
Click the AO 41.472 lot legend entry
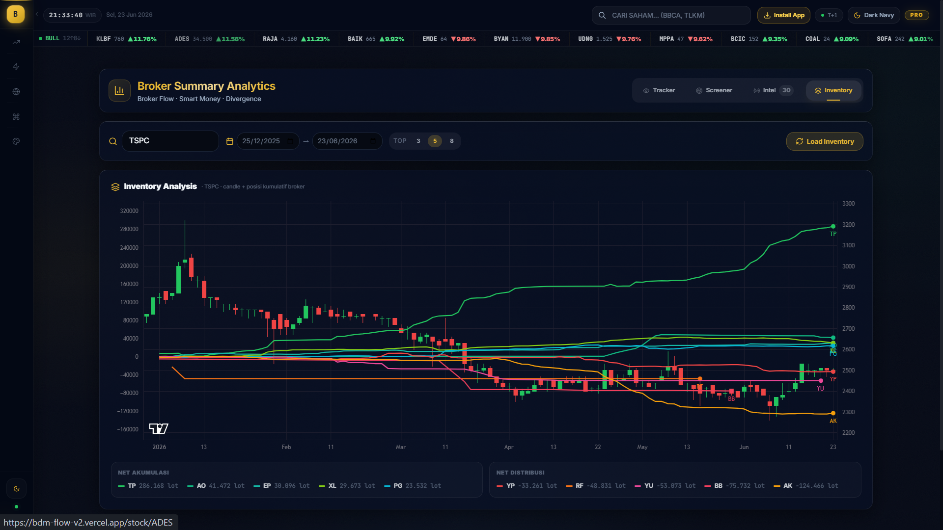216,486
